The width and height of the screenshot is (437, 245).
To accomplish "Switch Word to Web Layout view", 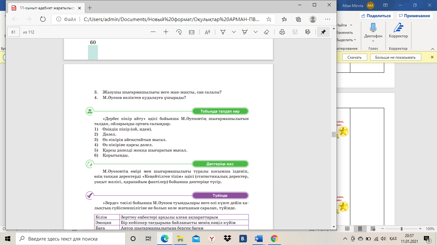I will pos(373,229).
